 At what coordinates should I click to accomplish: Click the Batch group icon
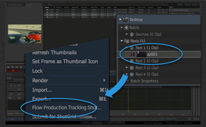[126, 28]
